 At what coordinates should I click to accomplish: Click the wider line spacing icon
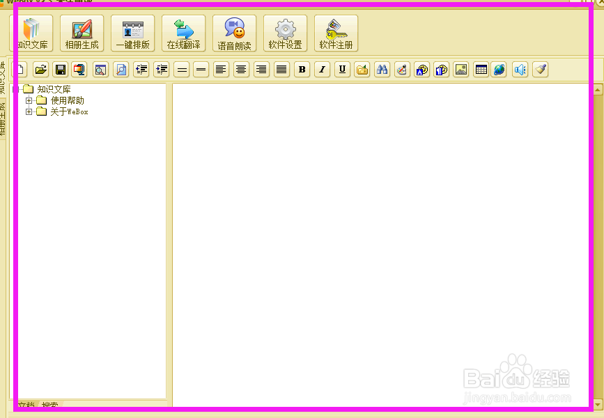(181, 70)
